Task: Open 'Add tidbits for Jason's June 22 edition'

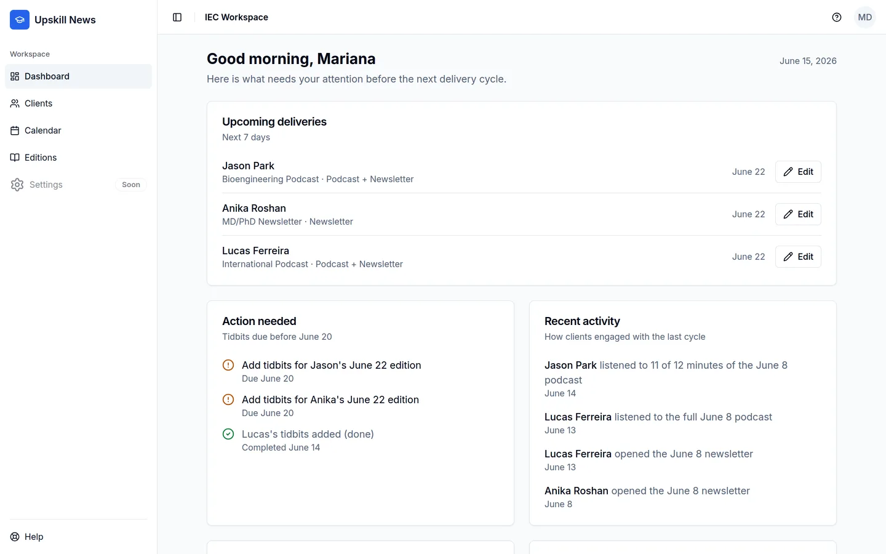Action: pos(332,365)
